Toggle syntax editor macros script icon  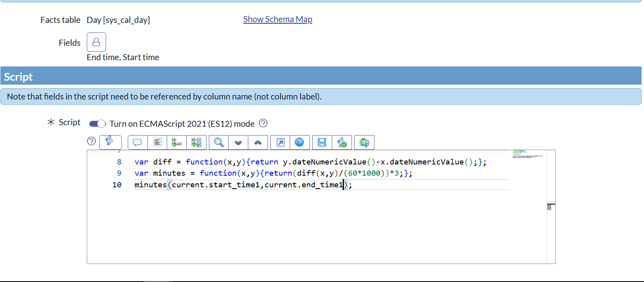click(x=110, y=142)
